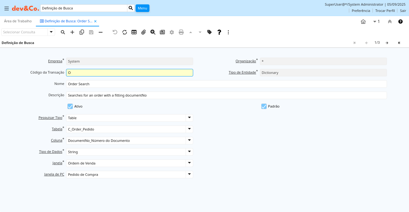Click the Copy Record toolbar icon
This screenshot has height=212, width=409.
(x=82, y=32)
